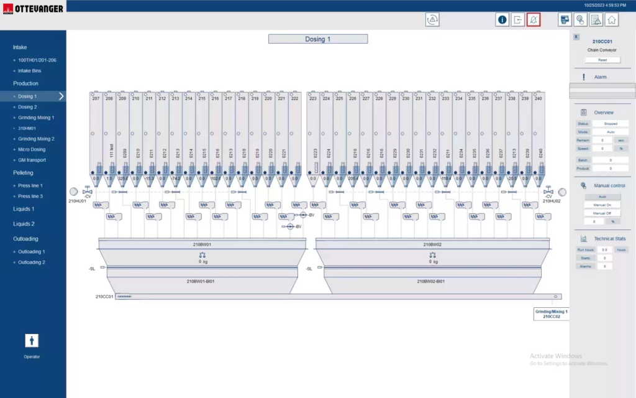This screenshot has width=636, height=398.
Task: Switch chain conveyor to Manual Off
Action: (x=602, y=213)
